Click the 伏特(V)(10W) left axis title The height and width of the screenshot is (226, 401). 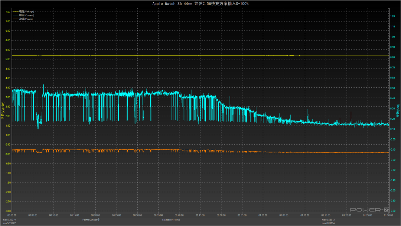(x=3, y=110)
